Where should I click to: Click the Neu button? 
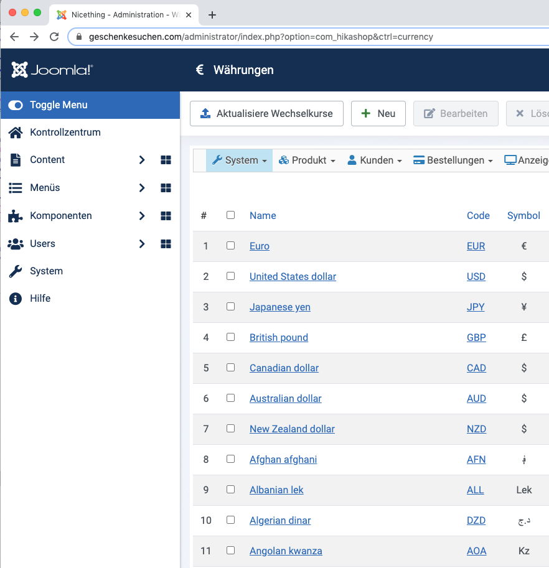pyautogui.click(x=378, y=113)
